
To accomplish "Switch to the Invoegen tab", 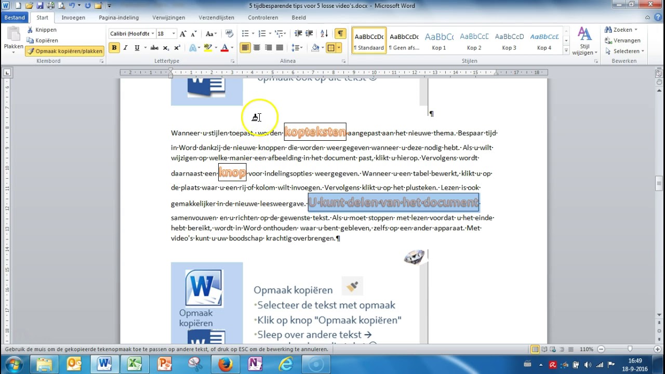I will coord(73,18).
